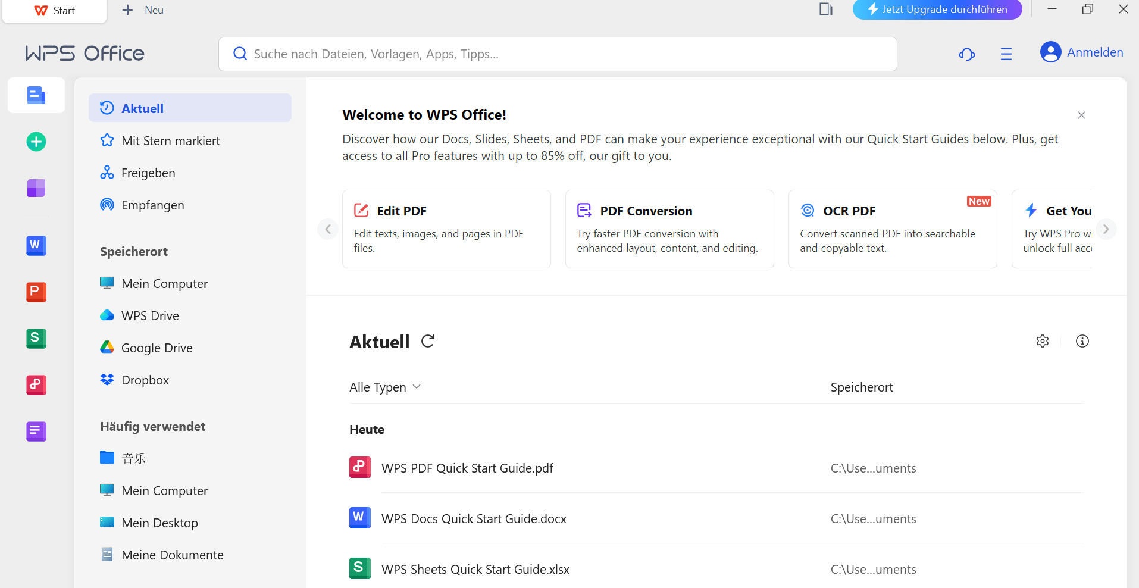Click inside the search input field
The image size is (1139, 588).
(536, 54)
